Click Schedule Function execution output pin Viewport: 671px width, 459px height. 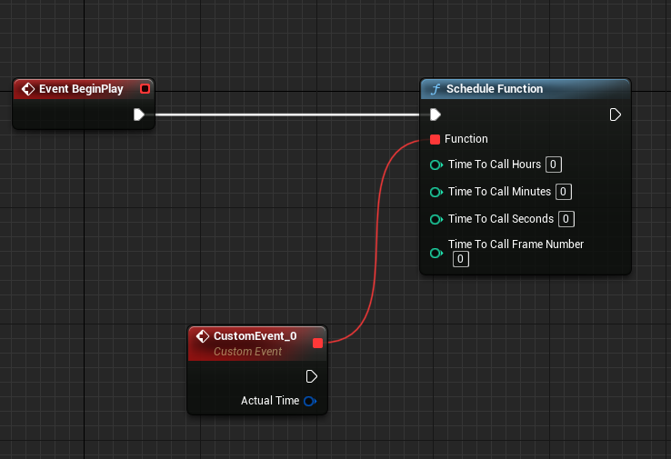click(x=616, y=115)
